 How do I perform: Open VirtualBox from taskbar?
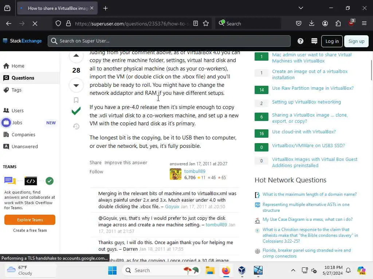coord(242,270)
